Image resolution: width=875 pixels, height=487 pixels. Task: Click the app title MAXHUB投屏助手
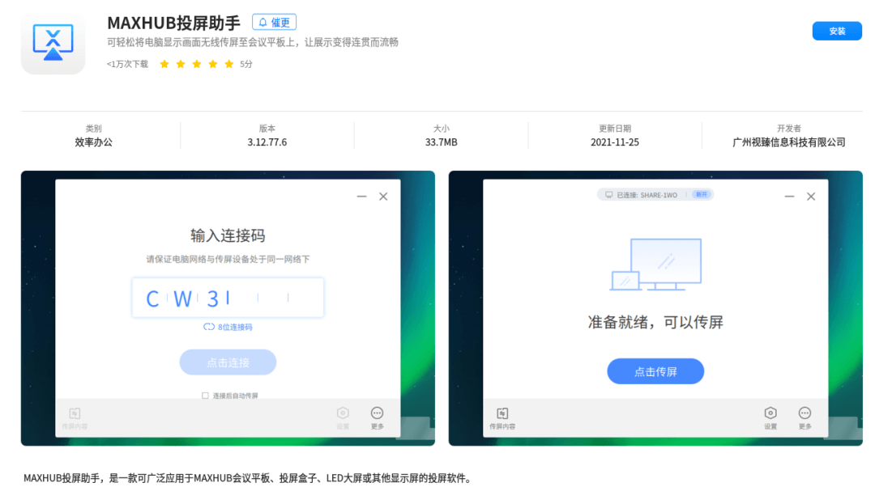tap(173, 23)
